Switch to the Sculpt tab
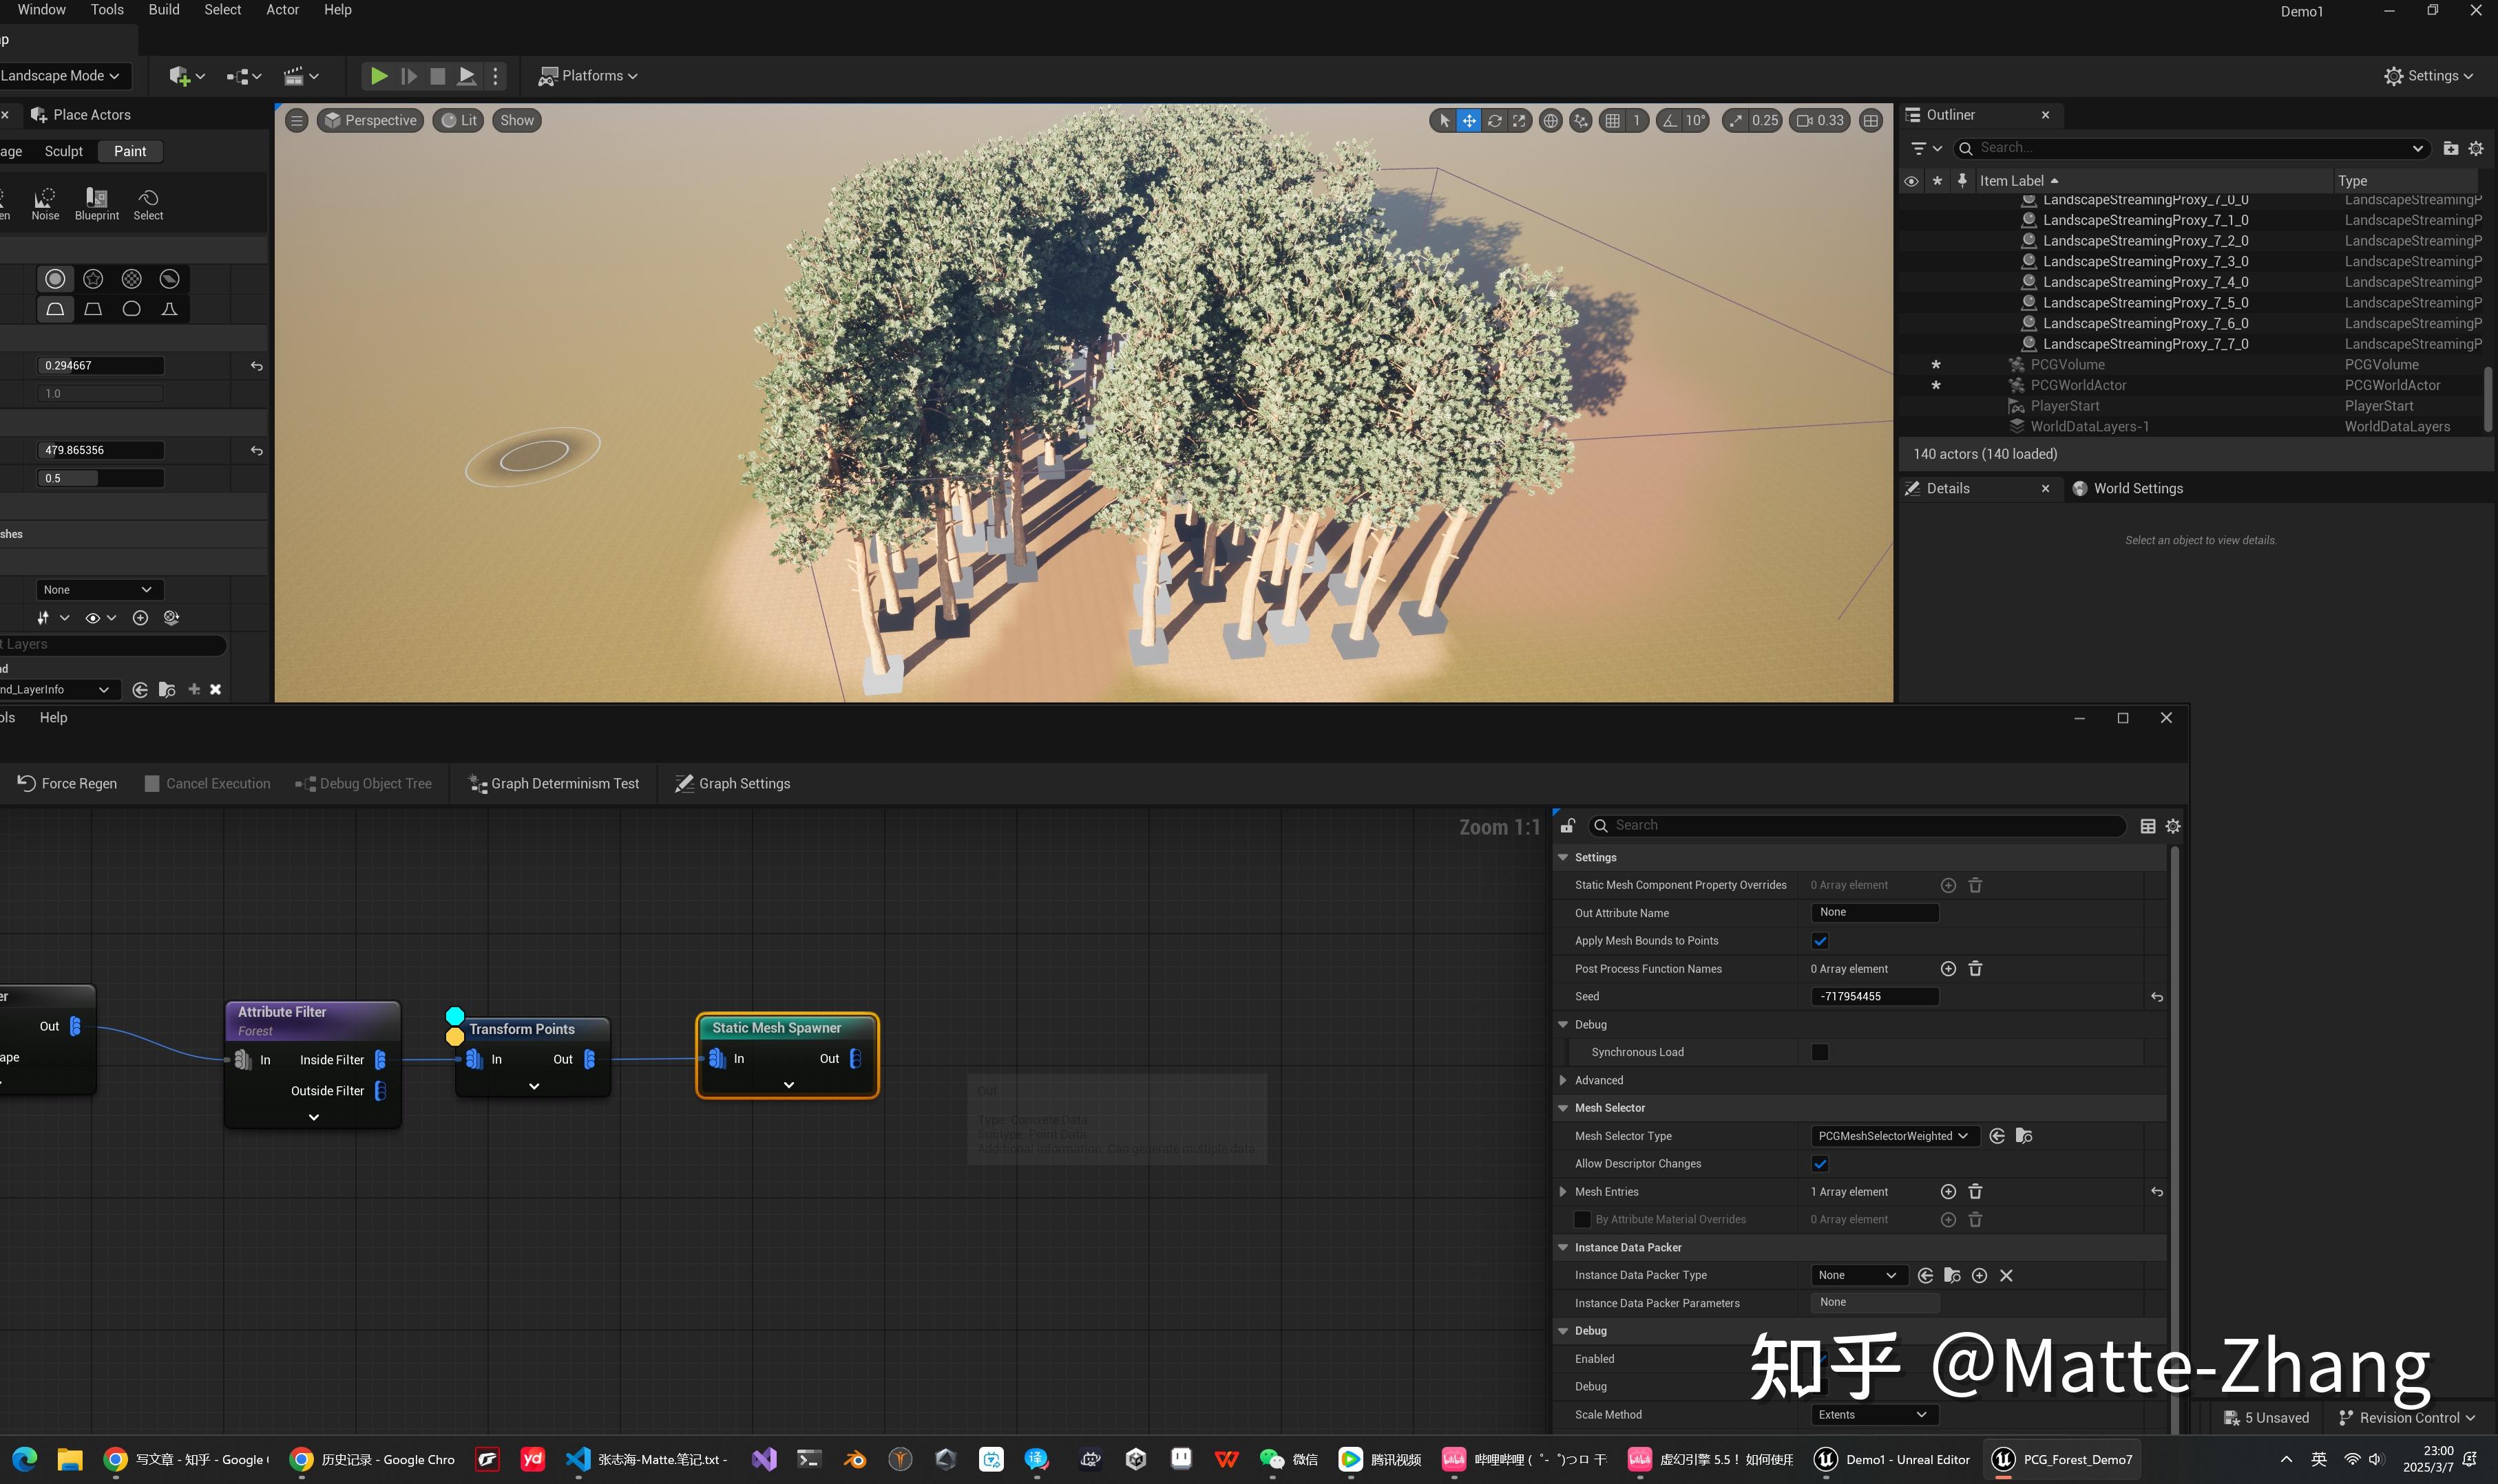This screenshot has height=1484, width=2498. [x=63, y=151]
